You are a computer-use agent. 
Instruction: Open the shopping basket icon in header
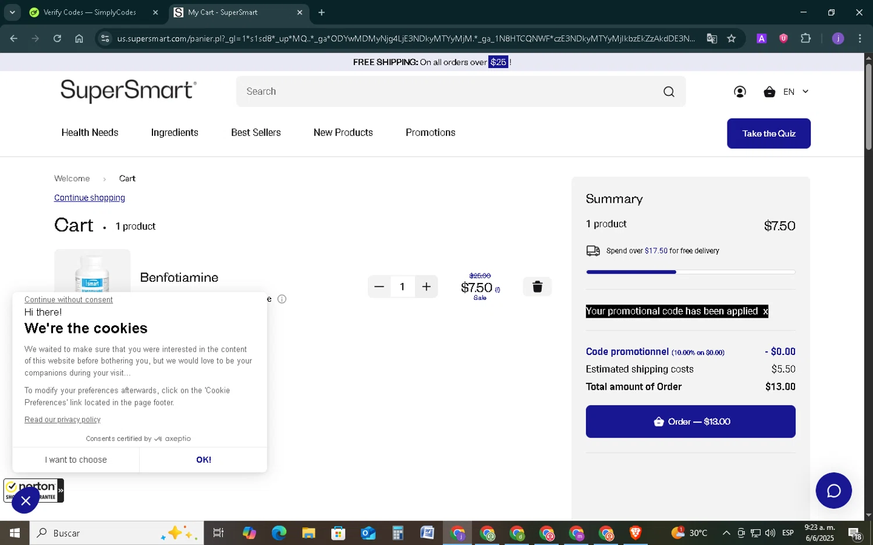point(769,92)
